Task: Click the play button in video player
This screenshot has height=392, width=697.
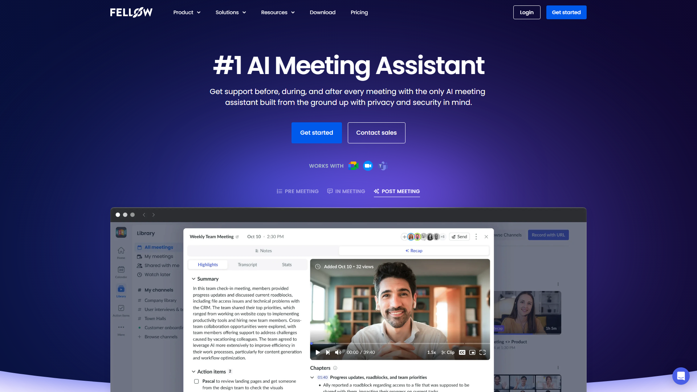Action: (317, 353)
